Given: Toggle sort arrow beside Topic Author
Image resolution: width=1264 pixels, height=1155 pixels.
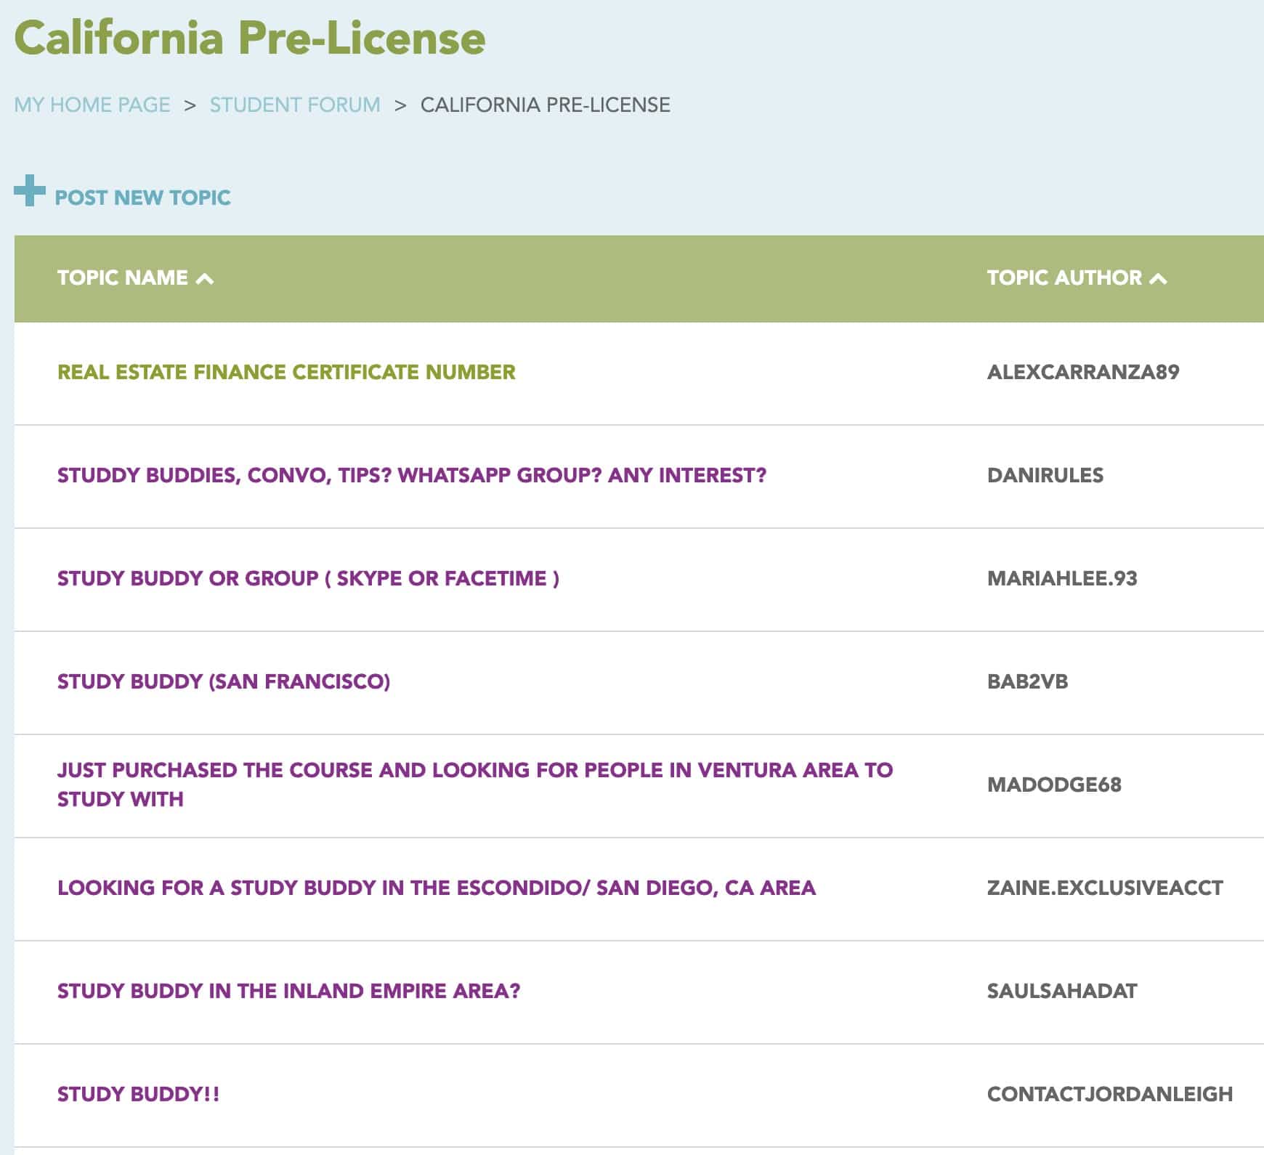Looking at the screenshot, I should pos(1159,278).
